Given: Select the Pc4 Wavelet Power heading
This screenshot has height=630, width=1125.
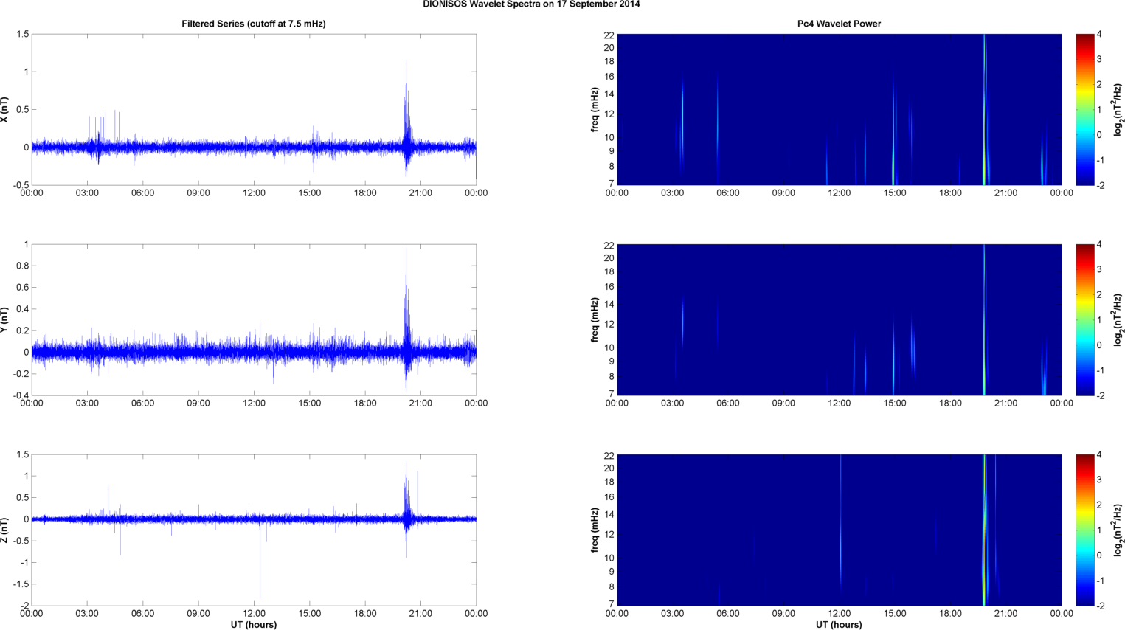Looking at the screenshot, I should coord(839,24).
